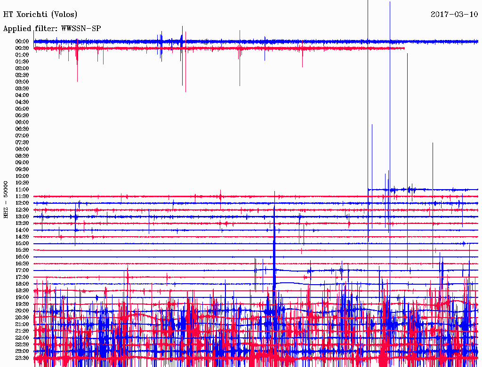Click the vertical axis label 'HHZ - 50000'
This screenshot has width=482, height=367.
pos(6,199)
